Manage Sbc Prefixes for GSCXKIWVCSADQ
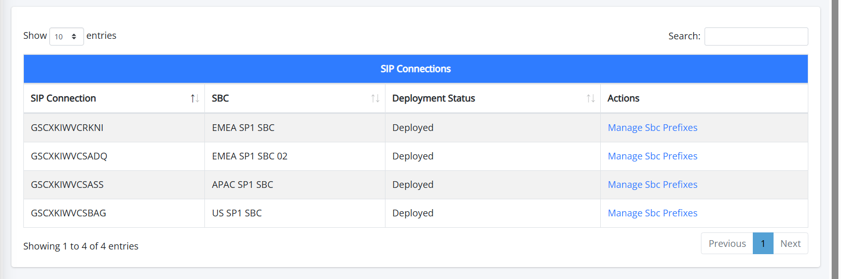 (652, 156)
